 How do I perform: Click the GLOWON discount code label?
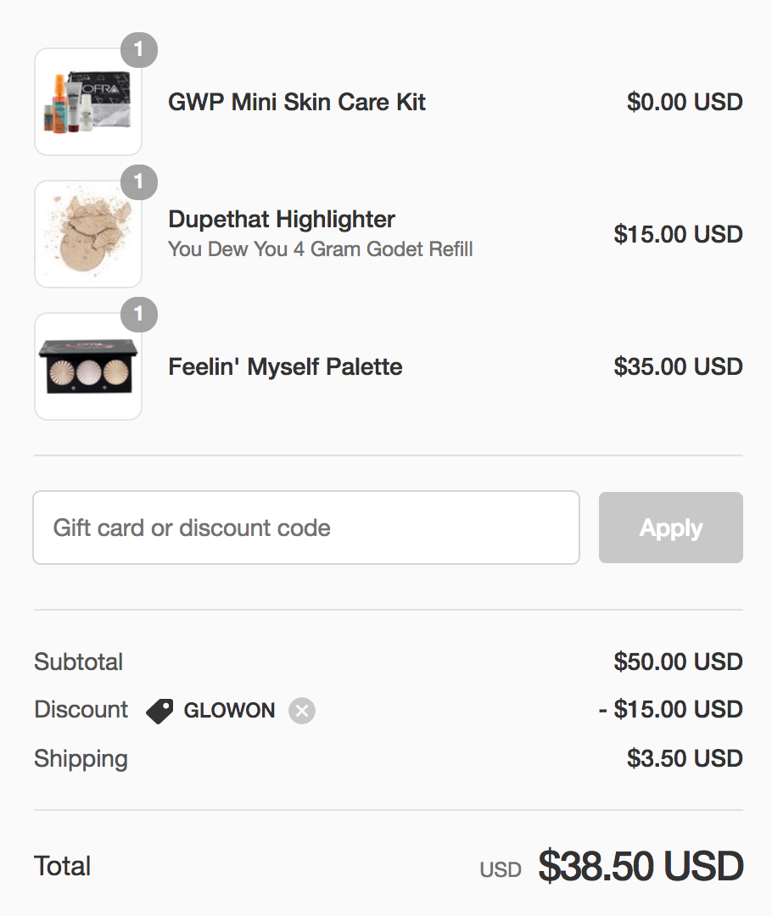(229, 711)
